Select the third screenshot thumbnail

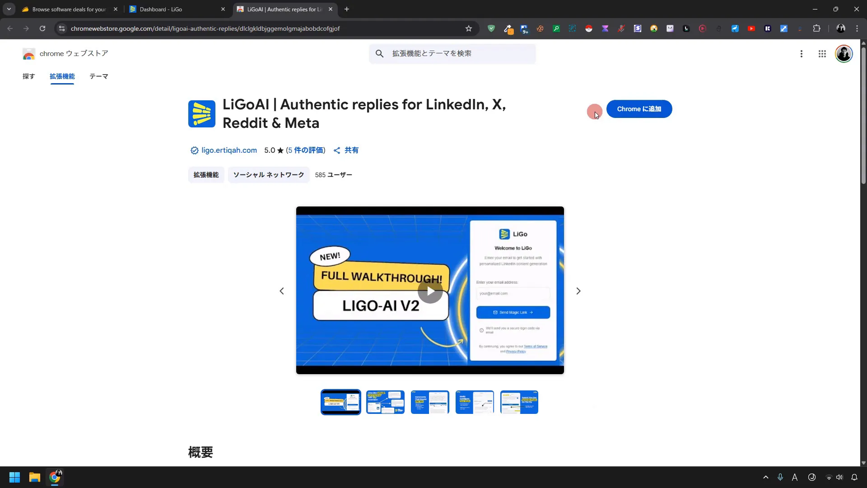[x=430, y=402]
